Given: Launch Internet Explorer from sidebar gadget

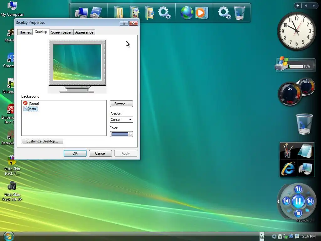Looking at the screenshot, I should (x=288, y=168).
